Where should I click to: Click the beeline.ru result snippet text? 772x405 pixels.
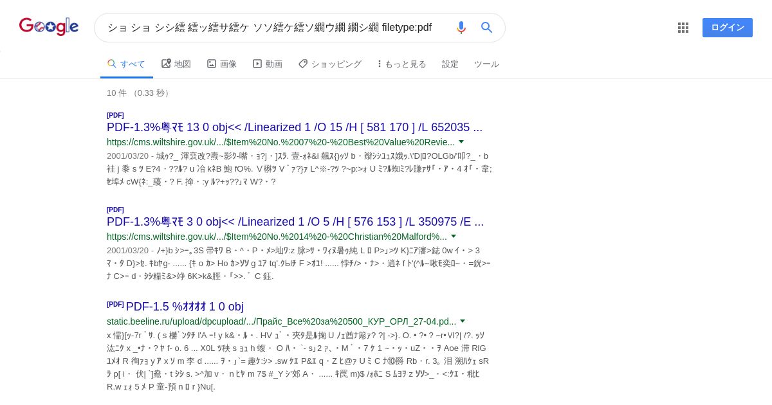point(299,361)
